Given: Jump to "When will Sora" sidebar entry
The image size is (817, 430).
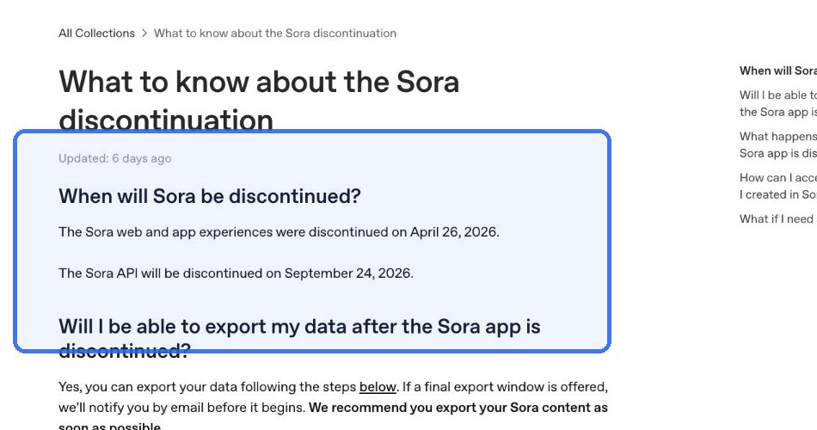Looking at the screenshot, I should coord(778,71).
